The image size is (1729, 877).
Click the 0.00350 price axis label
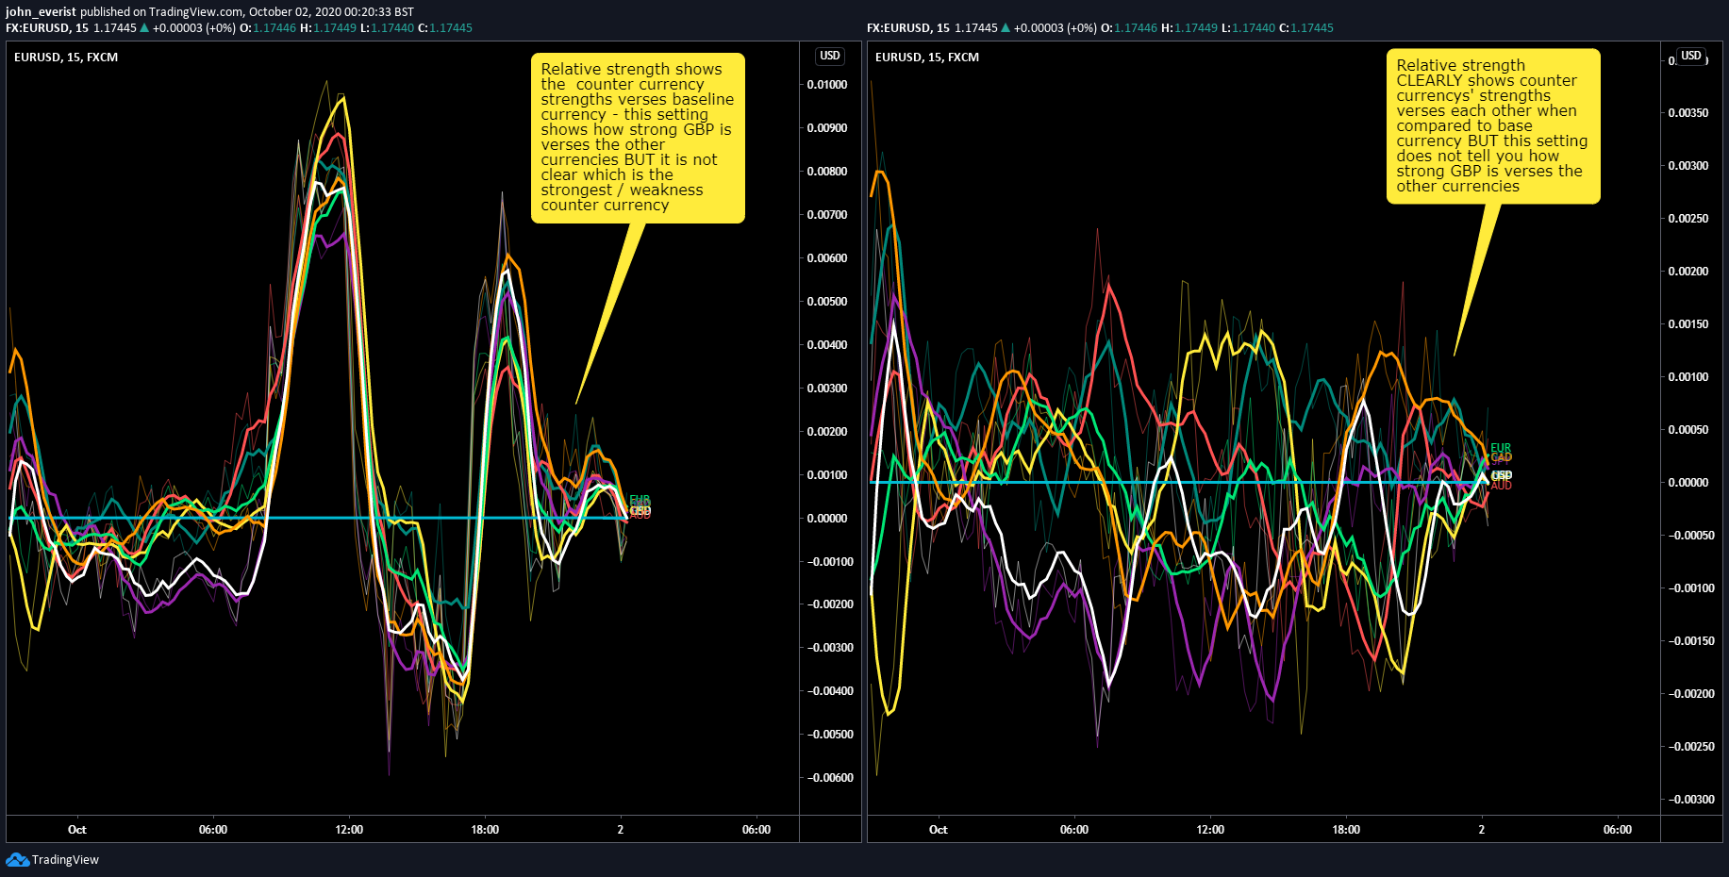click(x=1688, y=113)
